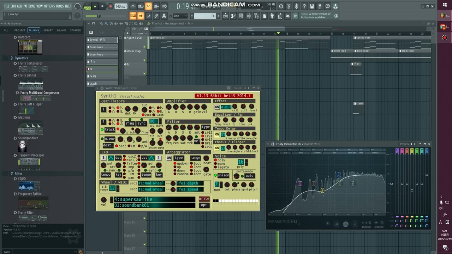Toggle Arpeggiator ON button in Synth1
The height and width of the screenshot is (254, 452).
pos(169,158)
